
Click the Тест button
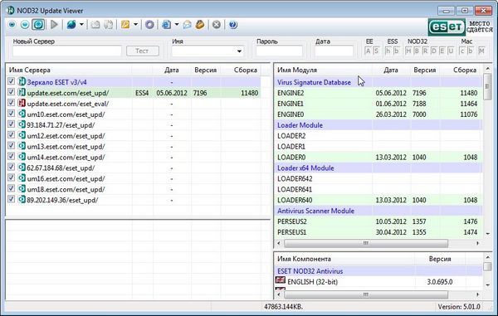click(x=143, y=51)
